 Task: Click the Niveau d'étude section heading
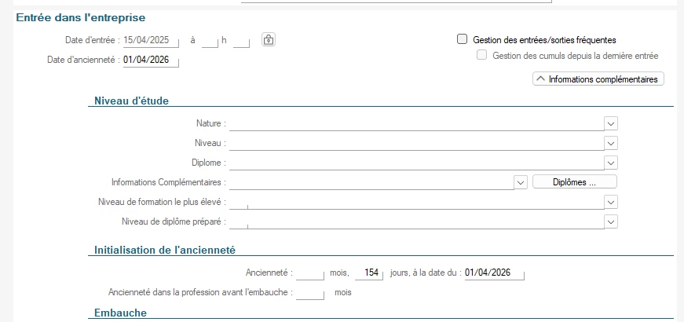(131, 101)
